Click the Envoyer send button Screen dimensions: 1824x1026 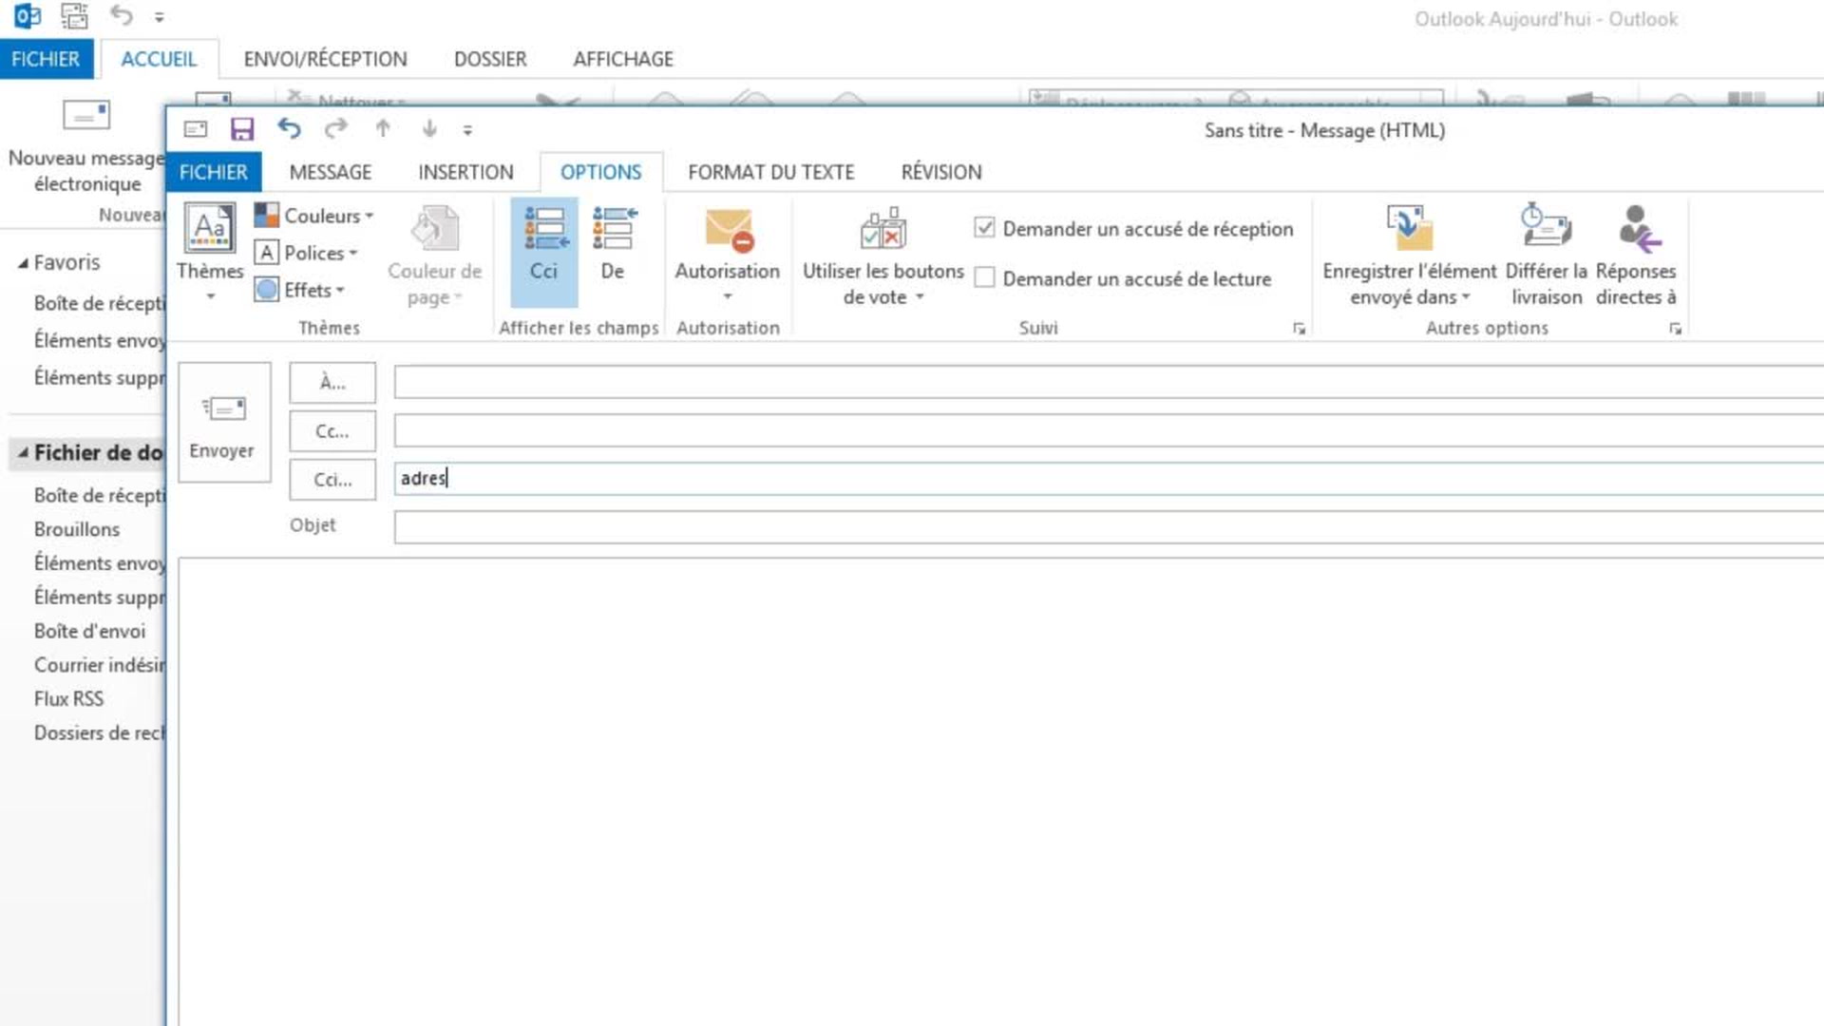pos(223,423)
